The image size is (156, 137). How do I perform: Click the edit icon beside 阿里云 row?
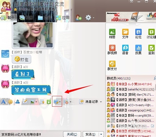(x=152, y=126)
